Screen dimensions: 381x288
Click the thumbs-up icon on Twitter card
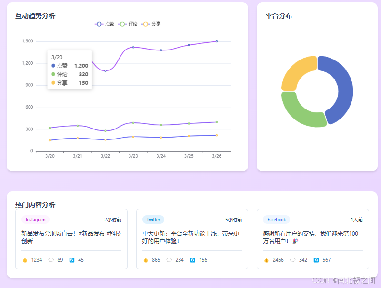(146, 260)
